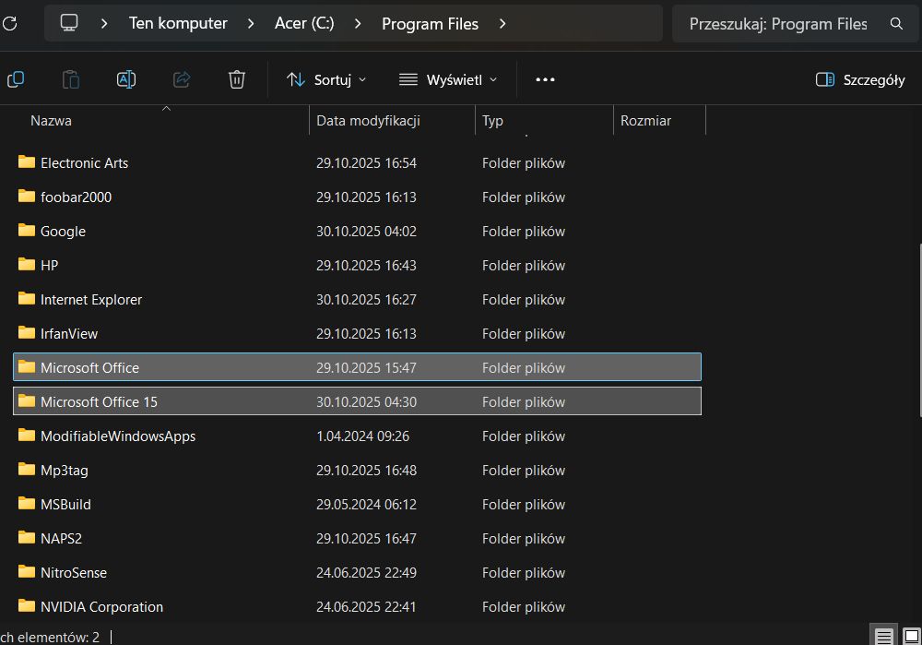Viewport: 922px width, 645px height.
Task: Go to Acer (C:) in the breadcrumb
Action: tap(304, 24)
